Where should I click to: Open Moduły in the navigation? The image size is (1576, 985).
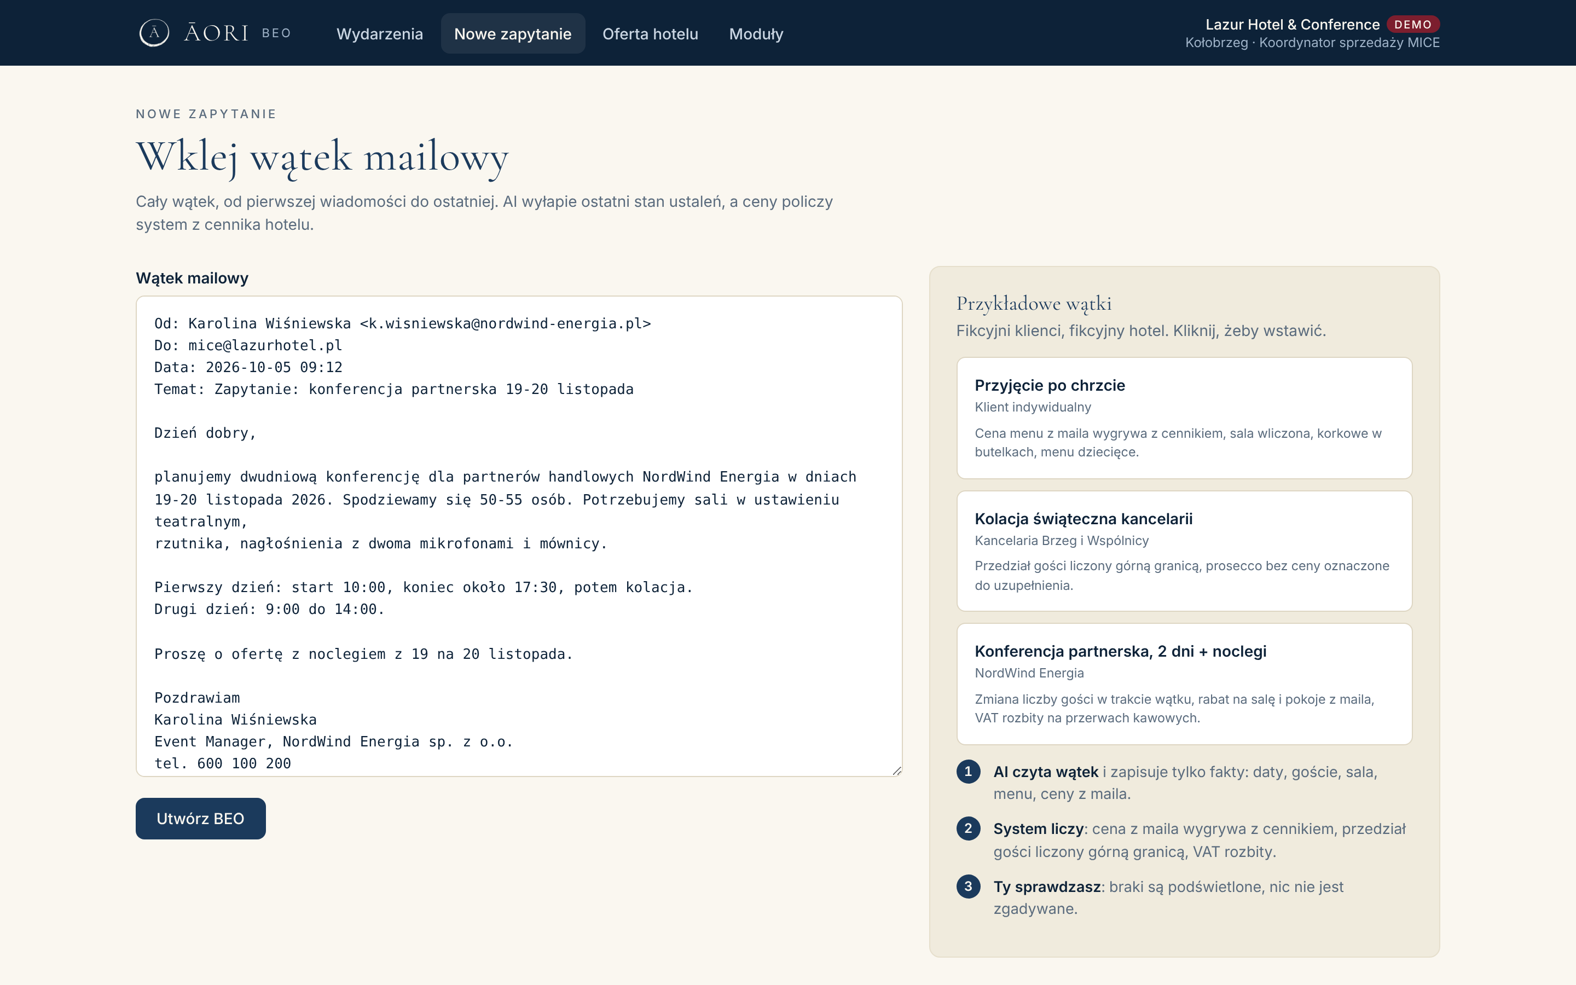click(x=756, y=34)
